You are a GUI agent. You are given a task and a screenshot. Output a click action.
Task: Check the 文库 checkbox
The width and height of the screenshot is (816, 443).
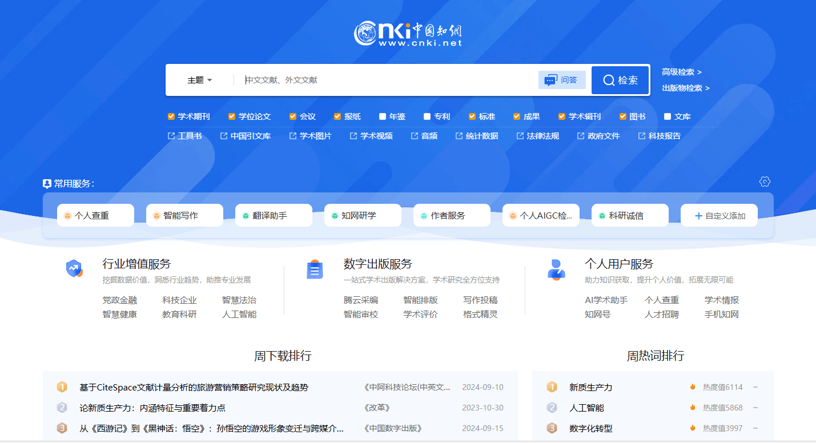point(668,116)
